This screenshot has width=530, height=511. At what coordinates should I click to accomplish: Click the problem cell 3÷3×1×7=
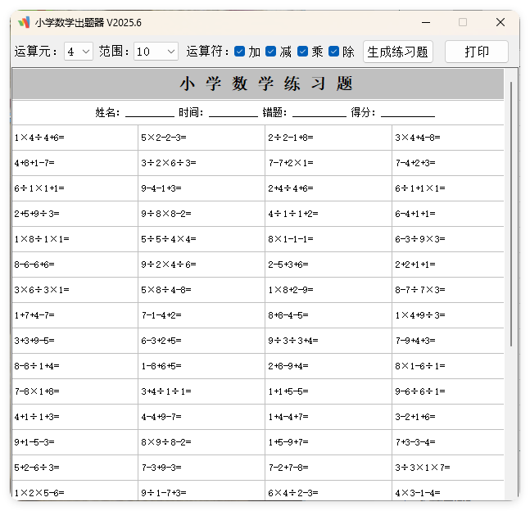[x=447, y=468]
